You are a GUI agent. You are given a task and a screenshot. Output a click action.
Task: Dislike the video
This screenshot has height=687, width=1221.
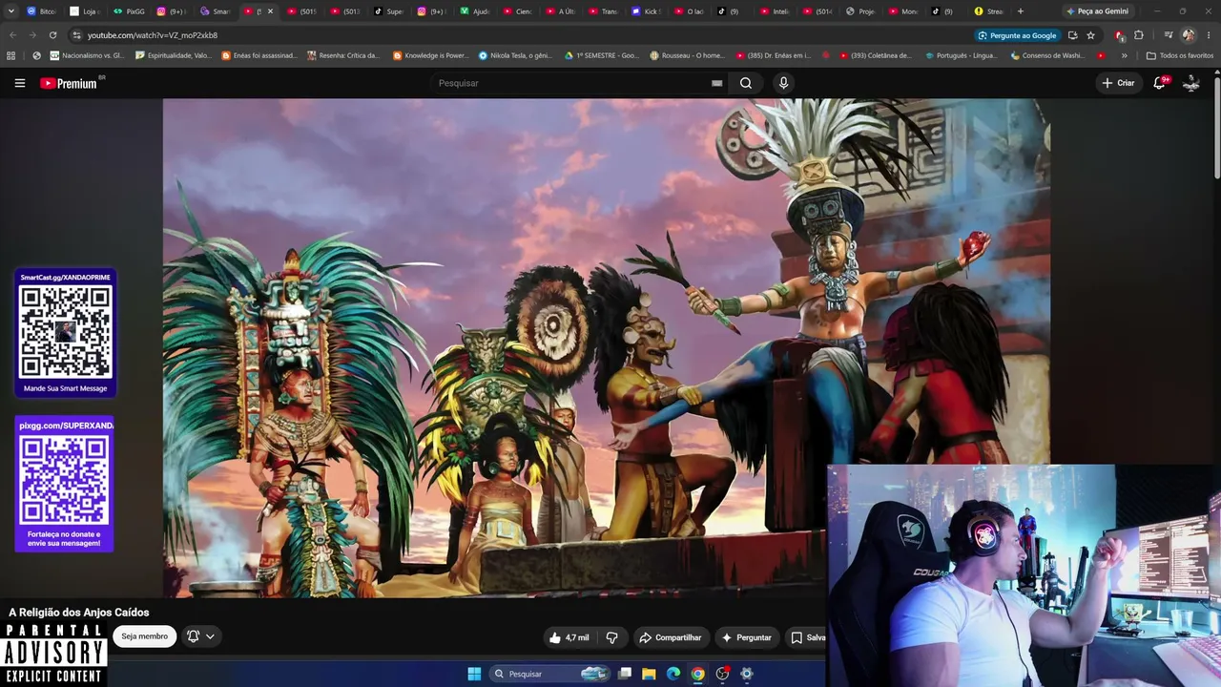click(x=612, y=637)
